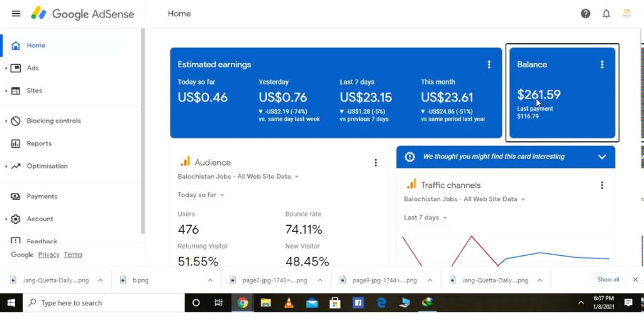The width and height of the screenshot is (644, 325).
Task: Open Traffic channels card options menu
Action: 602,185
